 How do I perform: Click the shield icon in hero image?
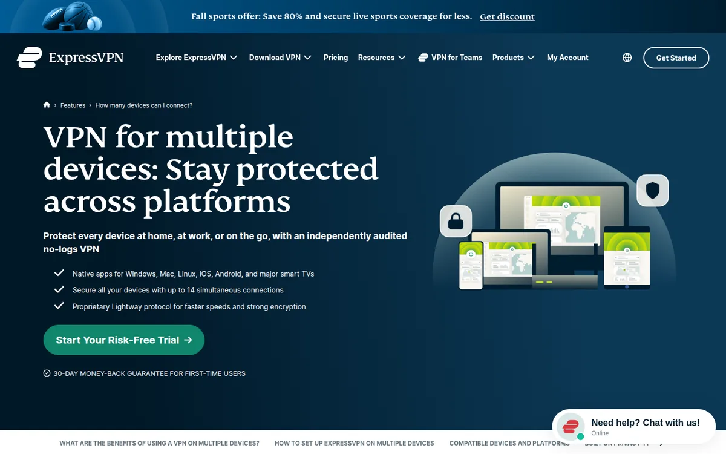[x=652, y=191]
